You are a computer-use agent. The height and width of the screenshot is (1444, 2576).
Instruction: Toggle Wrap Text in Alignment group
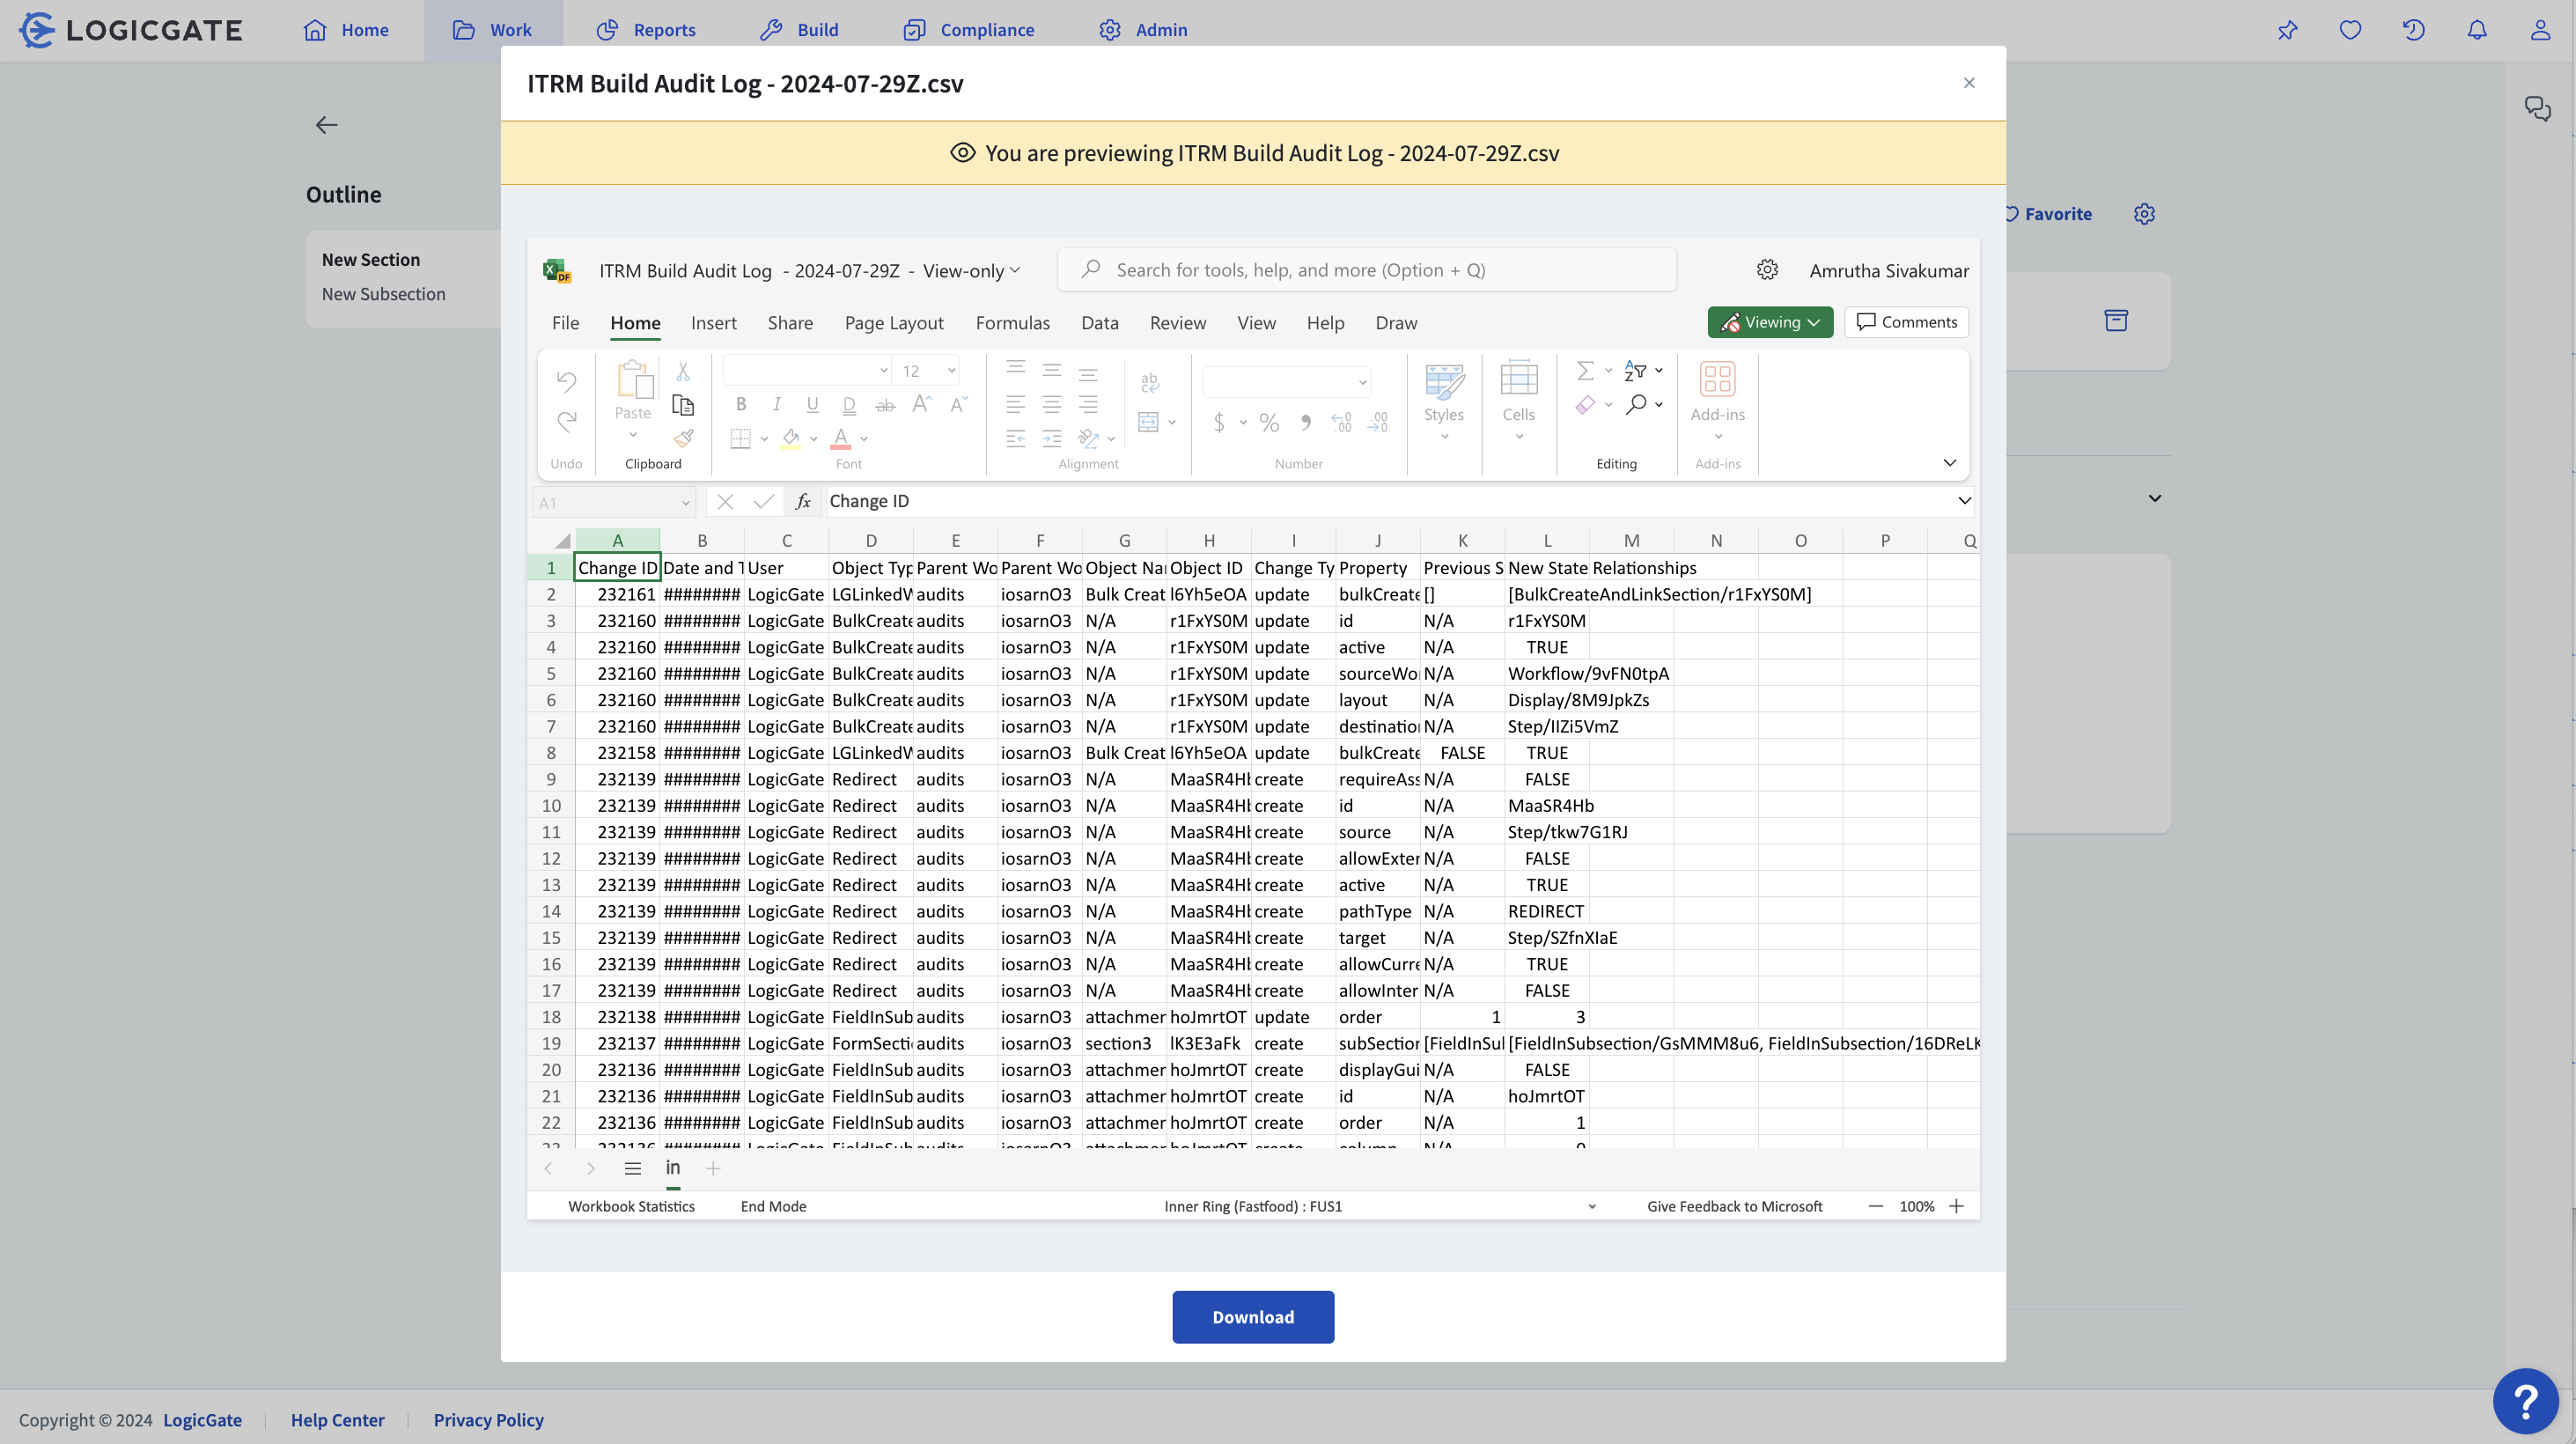(1150, 381)
